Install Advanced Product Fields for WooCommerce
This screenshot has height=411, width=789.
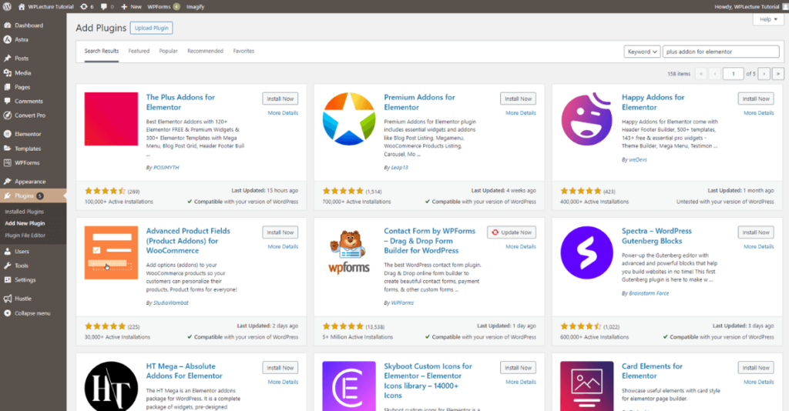click(280, 232)
